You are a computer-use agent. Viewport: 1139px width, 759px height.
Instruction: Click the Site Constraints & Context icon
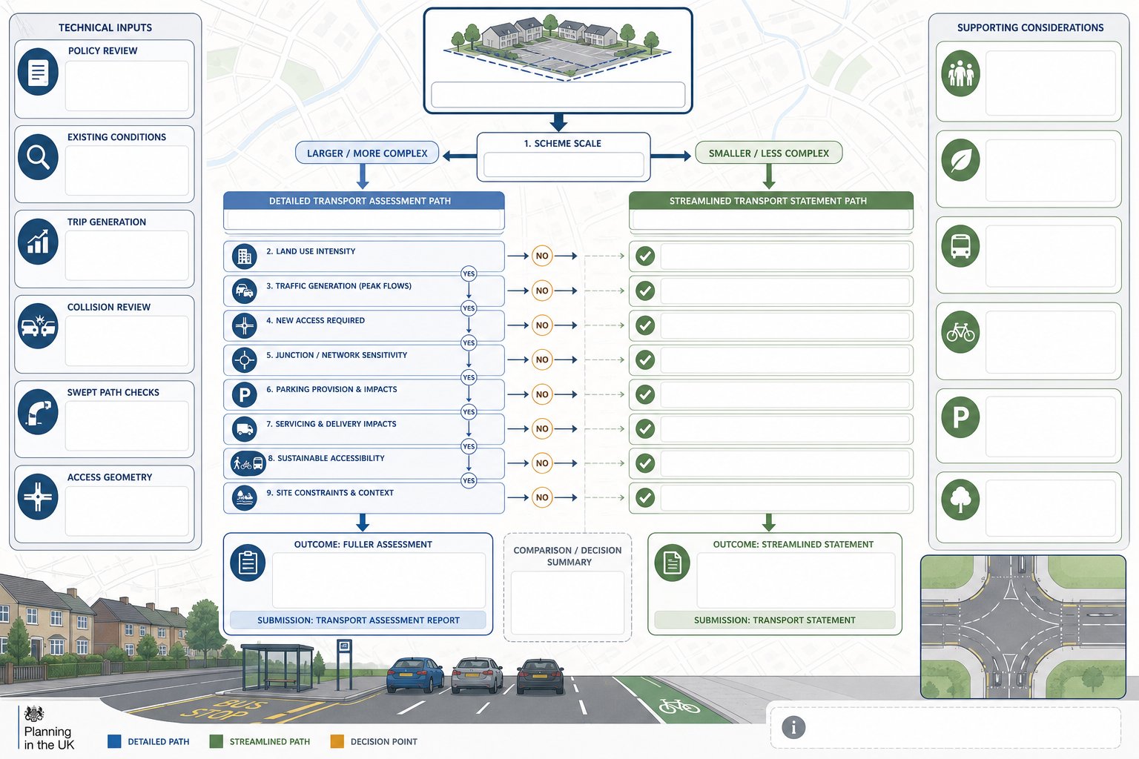pos(244,498)
